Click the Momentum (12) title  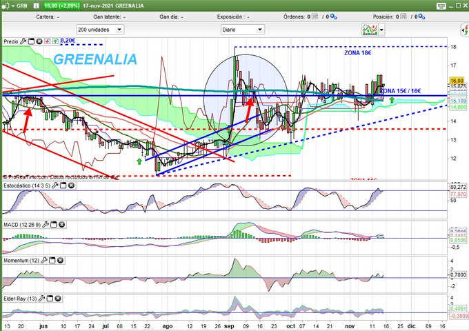tap(21, 261)
